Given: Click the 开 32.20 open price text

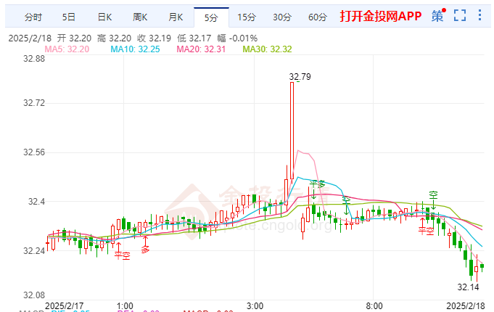Looking at the screenshot, I should point(74,38).
